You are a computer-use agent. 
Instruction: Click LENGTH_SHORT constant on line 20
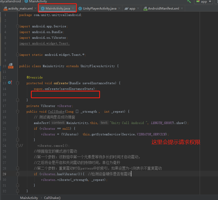(162, 123)
